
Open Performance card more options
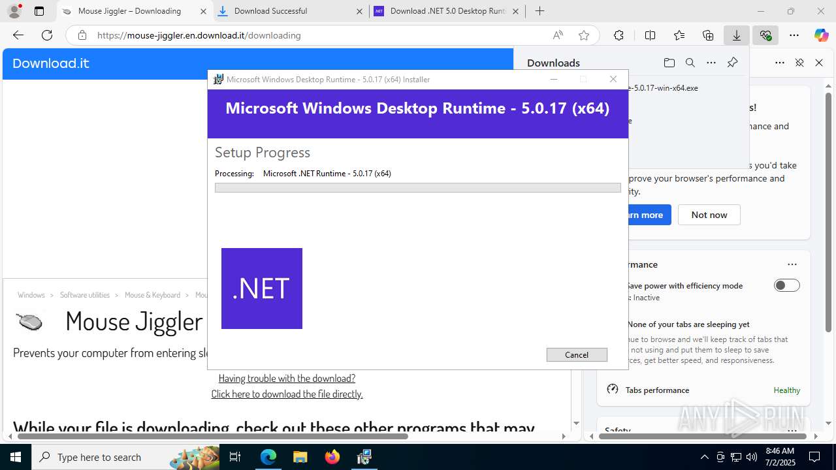click(x=792, y=264)
